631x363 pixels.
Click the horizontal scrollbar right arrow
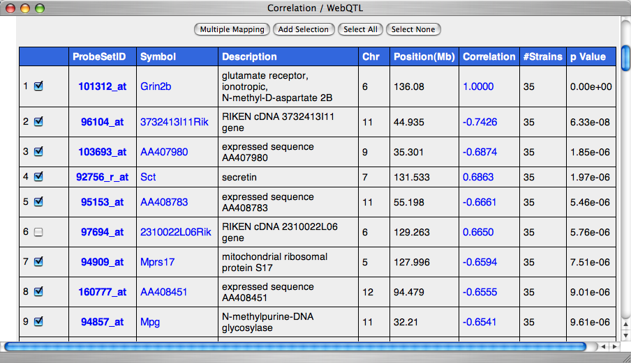pos(614,346)
